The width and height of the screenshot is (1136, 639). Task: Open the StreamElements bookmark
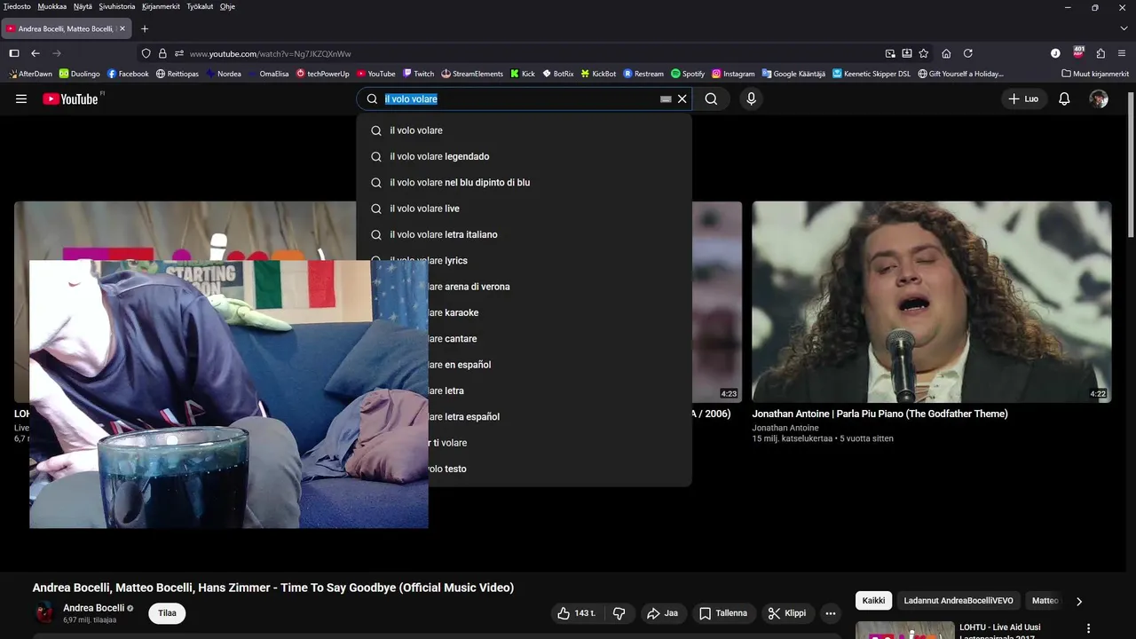coord(472,74)
